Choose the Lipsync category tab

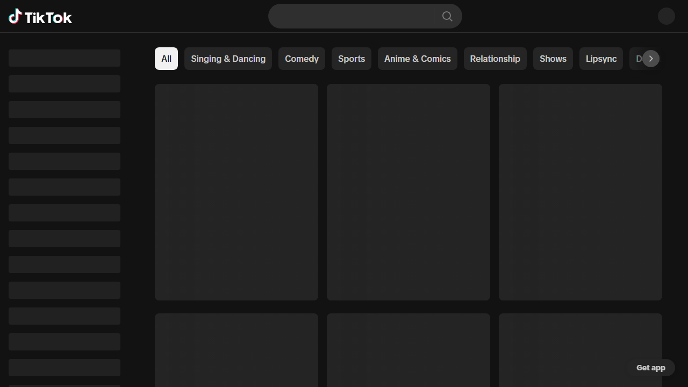pos(601,59)
